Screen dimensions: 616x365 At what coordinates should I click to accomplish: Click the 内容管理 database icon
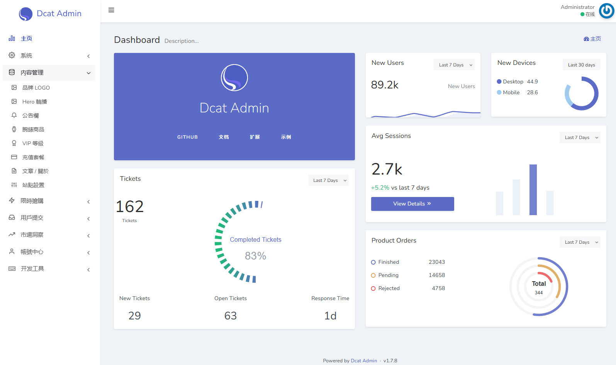[x=12, y=72]
